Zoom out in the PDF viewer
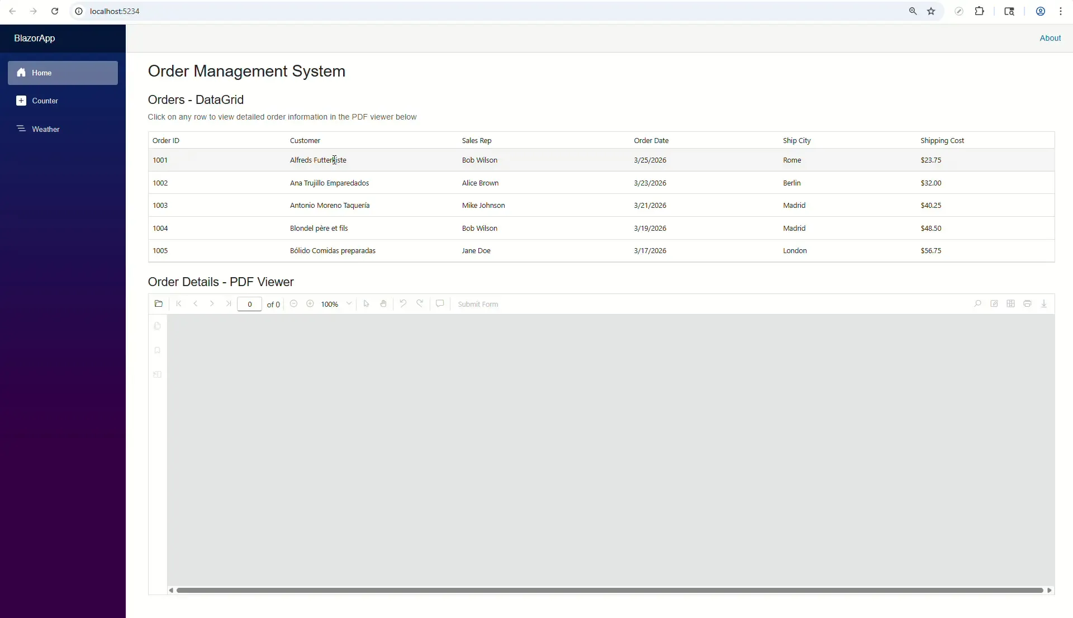This screenshot has height=618, width=1073. click(293, 304)
